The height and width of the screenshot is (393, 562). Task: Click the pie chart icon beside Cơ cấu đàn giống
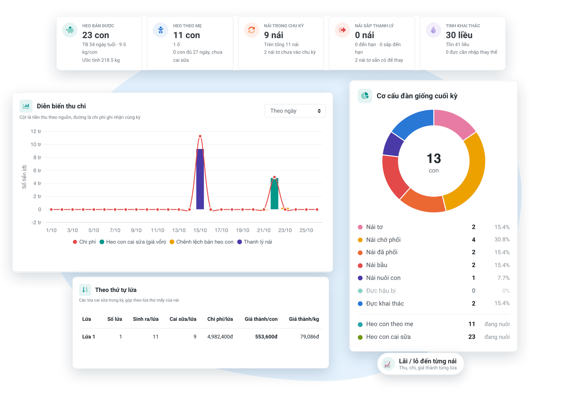coord(365,96)
